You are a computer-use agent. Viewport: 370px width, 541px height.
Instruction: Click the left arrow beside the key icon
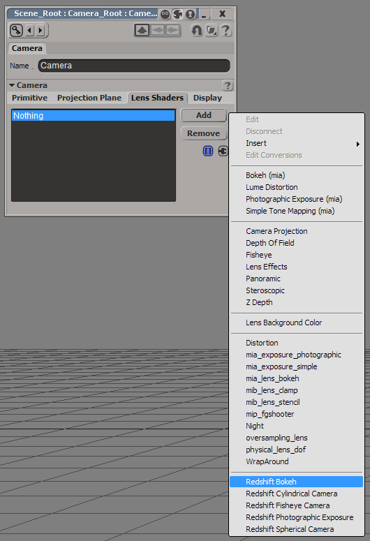click(30, 30)
